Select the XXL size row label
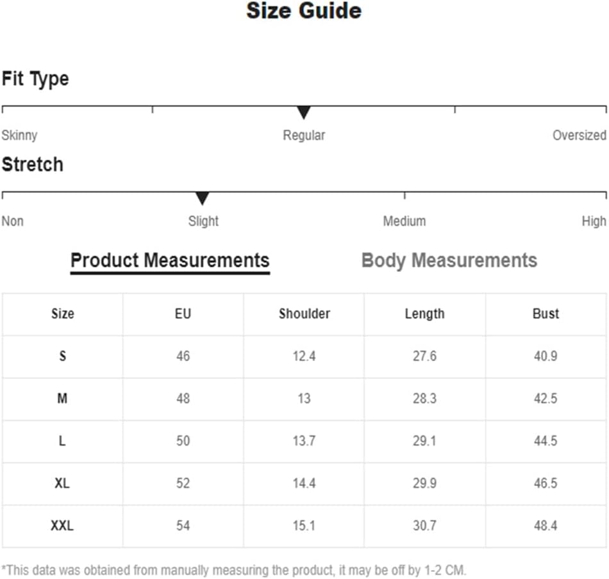 (62, 526)
